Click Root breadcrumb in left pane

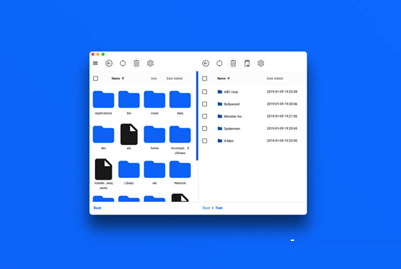[x=98, y=208]
